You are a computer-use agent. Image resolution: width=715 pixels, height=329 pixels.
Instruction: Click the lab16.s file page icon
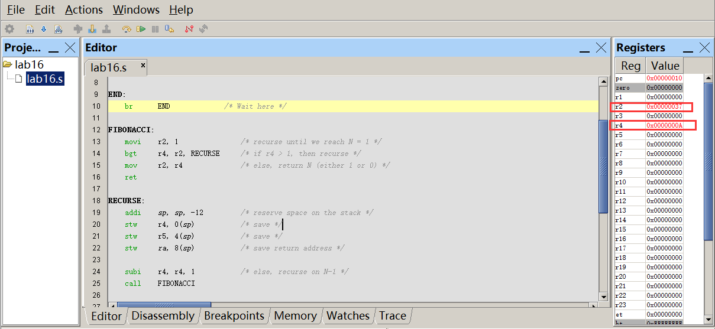coord(18,79)
